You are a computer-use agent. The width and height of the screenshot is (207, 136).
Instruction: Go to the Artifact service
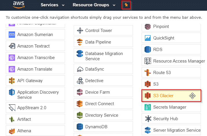pyautogui.click(x=24, y=119)
